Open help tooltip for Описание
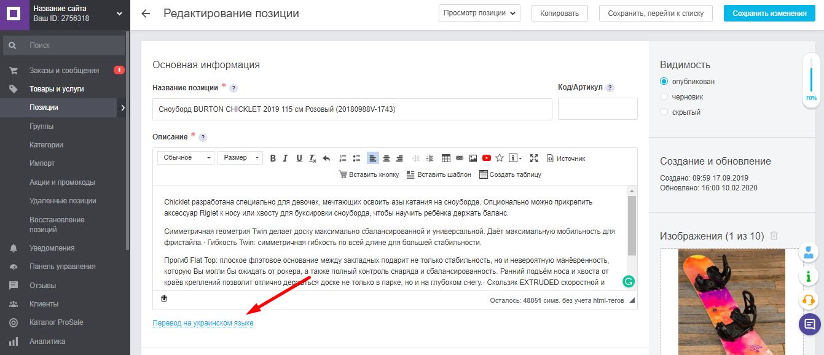 pos(203,138)
